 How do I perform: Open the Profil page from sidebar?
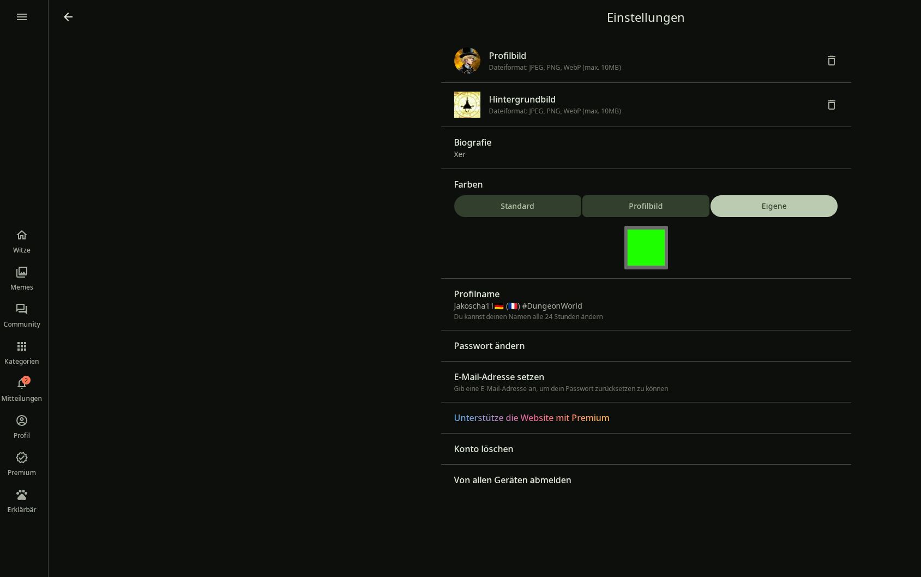(x=22, y=426)
